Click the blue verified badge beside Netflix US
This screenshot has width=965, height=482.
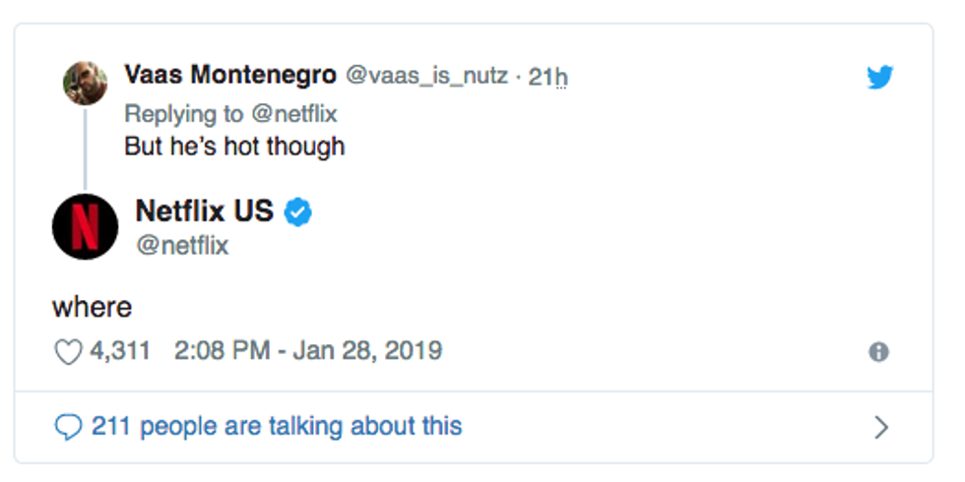[x=298, y=211]
